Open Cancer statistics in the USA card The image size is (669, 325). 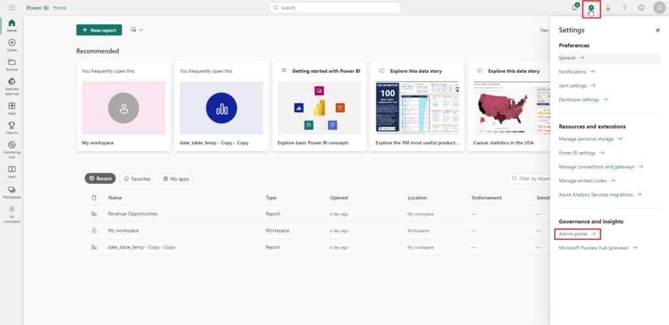pyautogui.click(x=509, y=106)
